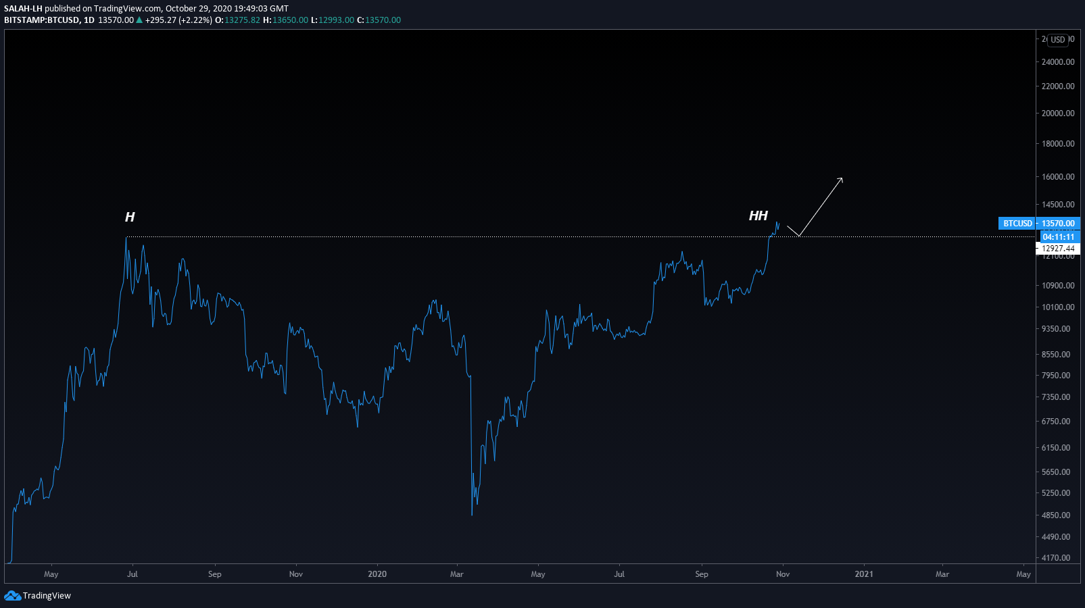Click the TradingView cloud logo icon
Image resolution: width=1085 pixels, height=608 pixels.
(12, 595)
